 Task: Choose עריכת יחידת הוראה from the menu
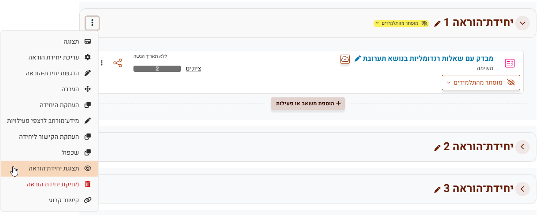(54, 57)
